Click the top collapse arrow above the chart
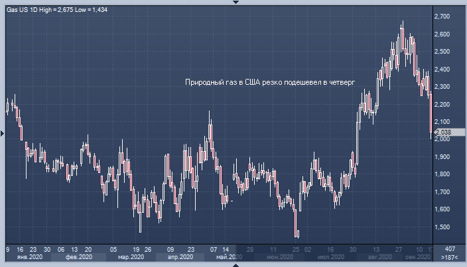Screen dimensions: 467x267 (x=233, y=3)
